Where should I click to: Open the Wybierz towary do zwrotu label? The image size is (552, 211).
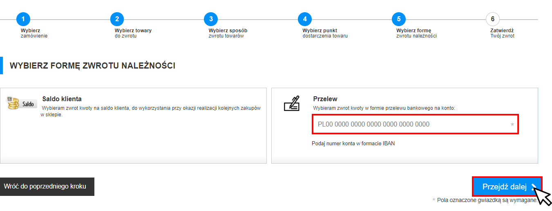133,33
